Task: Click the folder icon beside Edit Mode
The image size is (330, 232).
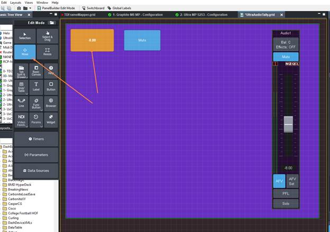Action: point(52,23)
